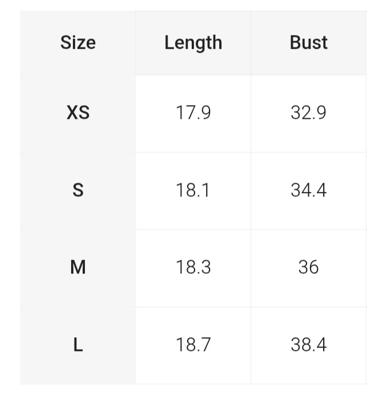Click the Bust column header
384x393 pixels.
coord(308,43)
